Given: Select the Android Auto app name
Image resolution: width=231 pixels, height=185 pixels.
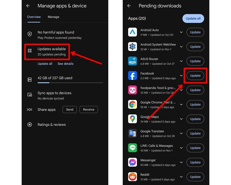Looking at the screenshot, I should click(x=150, y=30).
